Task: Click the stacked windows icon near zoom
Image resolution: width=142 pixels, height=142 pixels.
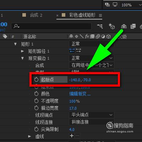Action: pyautogui.click(x=107, y=5)
